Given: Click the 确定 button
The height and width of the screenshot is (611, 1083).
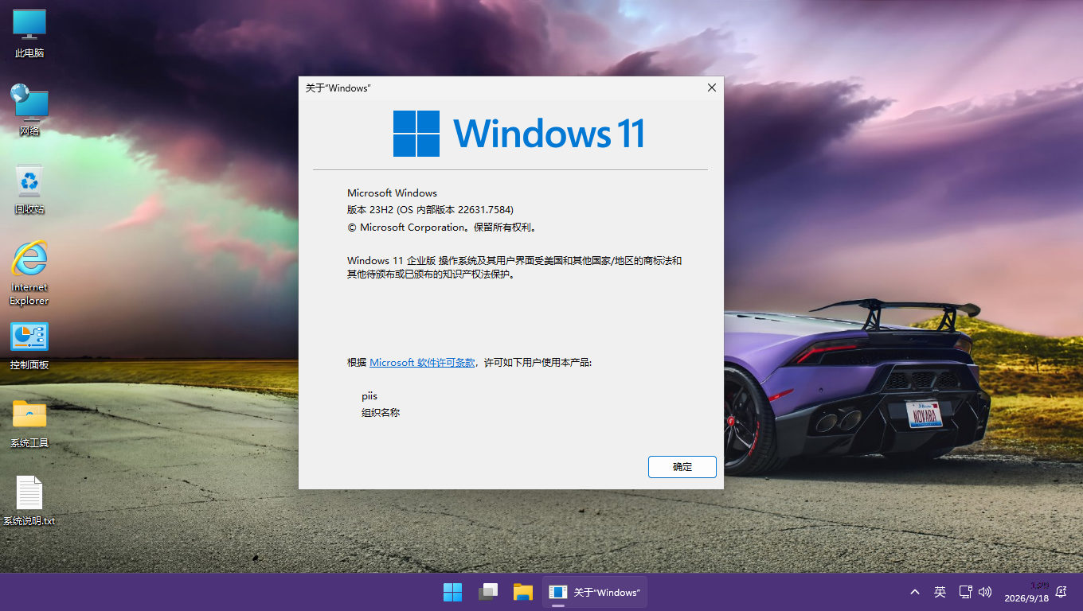Looking at the screenshot, I should tap(682, 467).
